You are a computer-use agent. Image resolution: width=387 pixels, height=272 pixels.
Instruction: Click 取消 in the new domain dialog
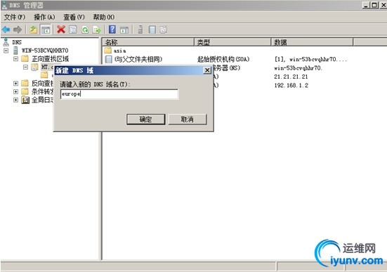(188, 119)
